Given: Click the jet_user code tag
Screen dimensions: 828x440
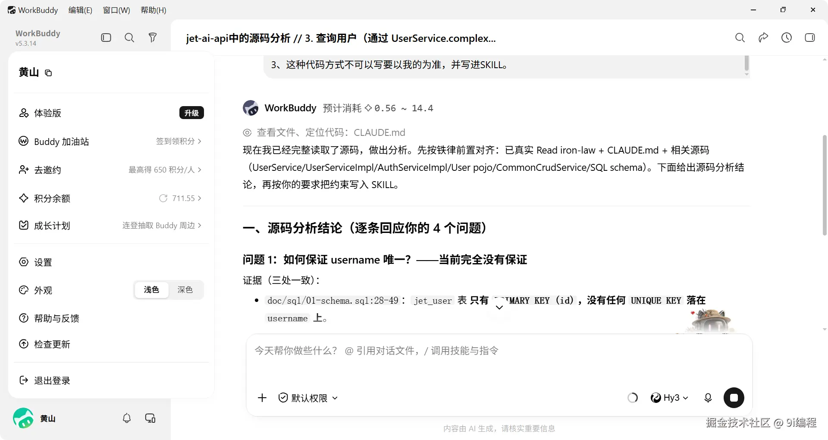Looking at the screenshot, I should 433,301.
